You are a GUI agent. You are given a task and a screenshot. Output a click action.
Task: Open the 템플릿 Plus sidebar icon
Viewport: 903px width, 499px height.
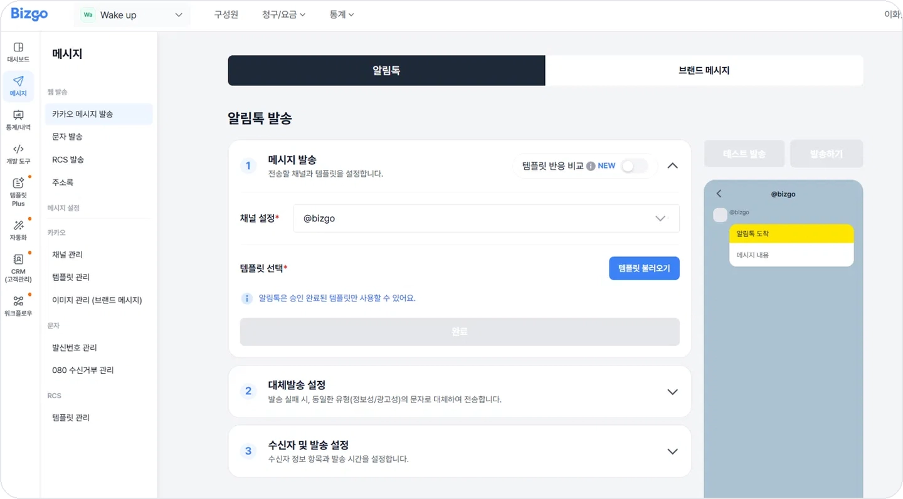pos(18,191)
